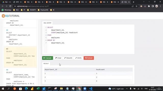Open a new browser tab
The width and height of the screenshot is (163, 91).
click(133, 2)
